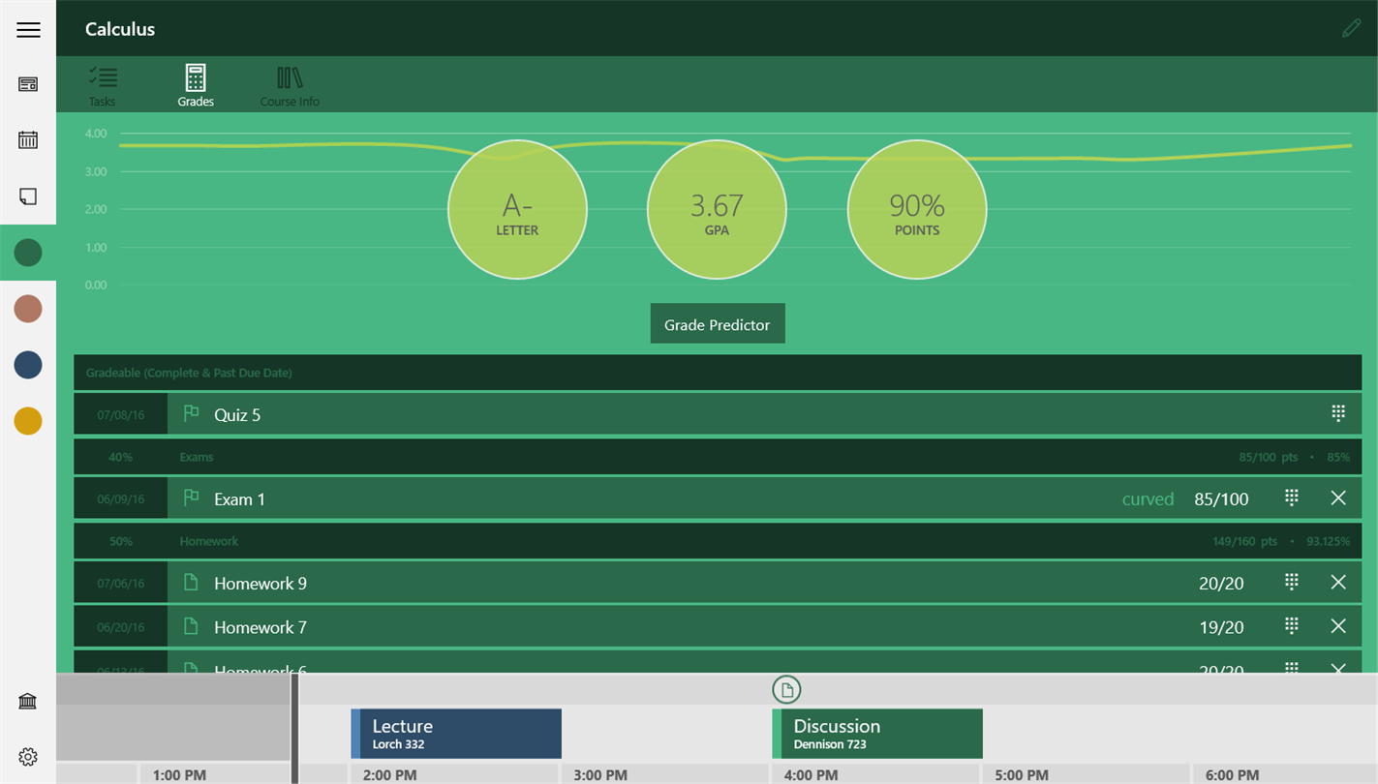Click document icon on Homework 9

coord(191,582)
